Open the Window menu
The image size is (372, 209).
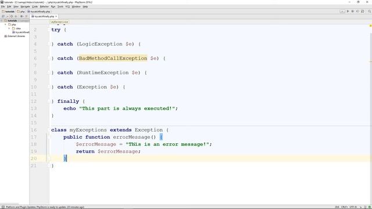(x=76, y=6)
